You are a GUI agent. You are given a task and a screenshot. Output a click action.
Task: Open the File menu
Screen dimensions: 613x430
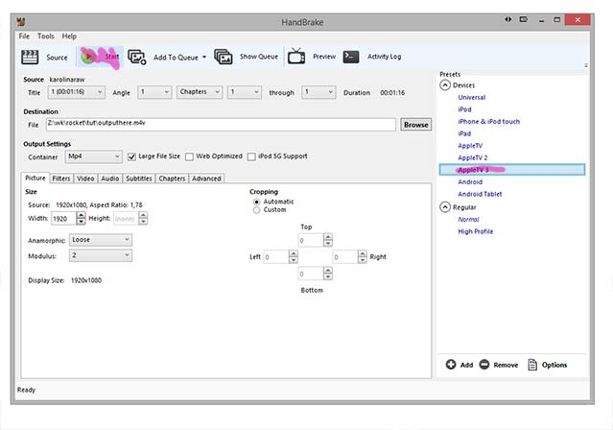24,36
